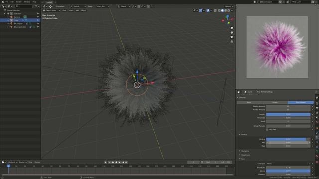Set children type to Simple
Screen dimensions: 319x179
click(275, 102)
